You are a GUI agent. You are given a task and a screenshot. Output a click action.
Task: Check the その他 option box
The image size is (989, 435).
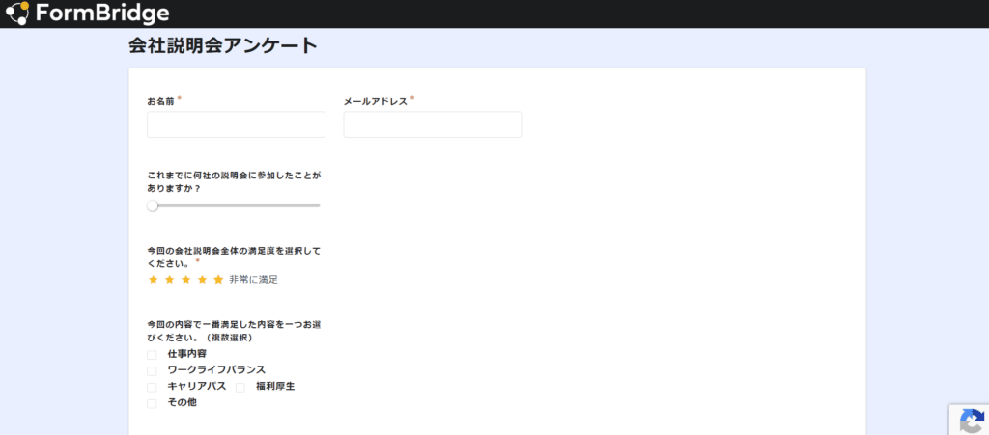152,403
